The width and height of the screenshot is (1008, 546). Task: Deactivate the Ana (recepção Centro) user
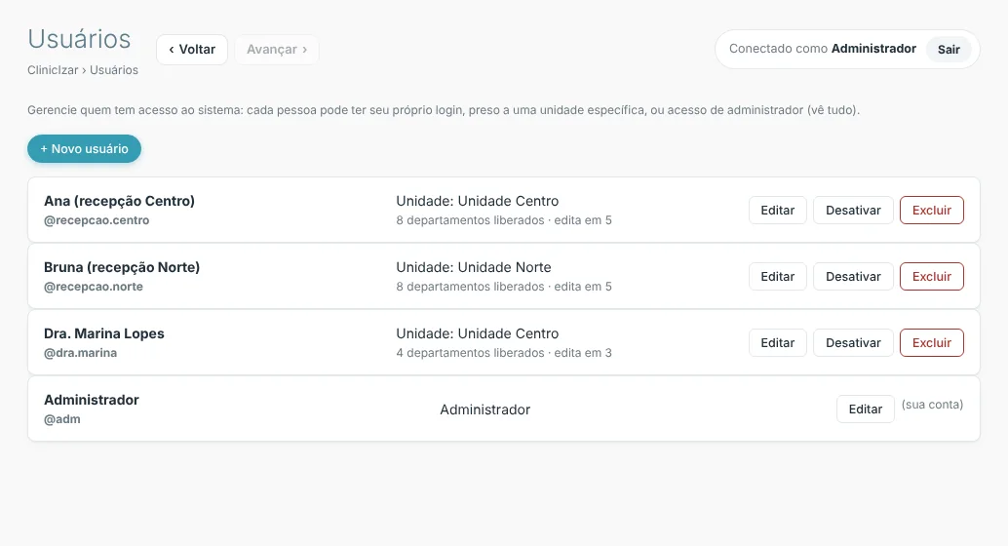[x=853, y=211]
